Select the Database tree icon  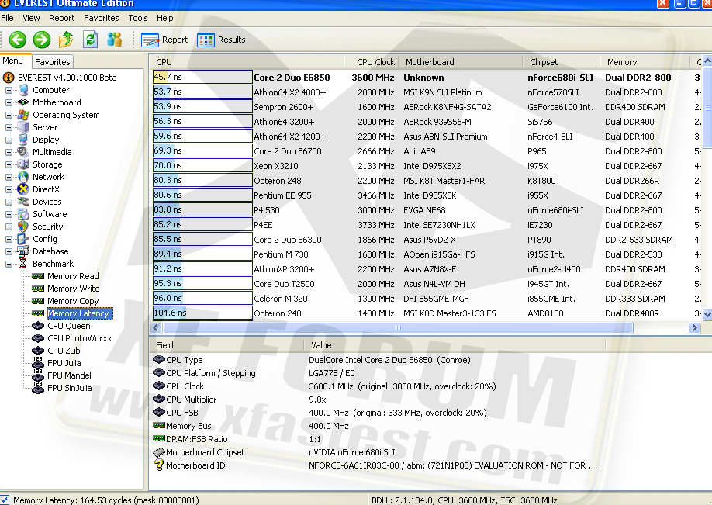tap(23, 251)
